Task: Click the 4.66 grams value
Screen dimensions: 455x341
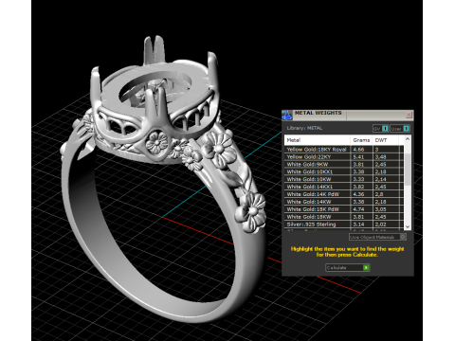Action: 358,150
